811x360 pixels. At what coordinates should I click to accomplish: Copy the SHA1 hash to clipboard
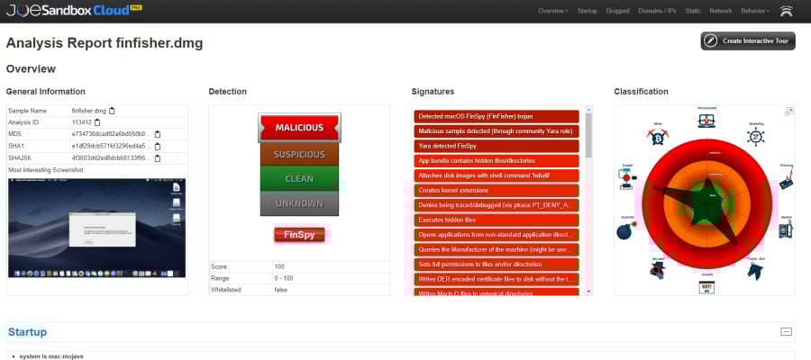pyautogui.click(x=157, y=146)
